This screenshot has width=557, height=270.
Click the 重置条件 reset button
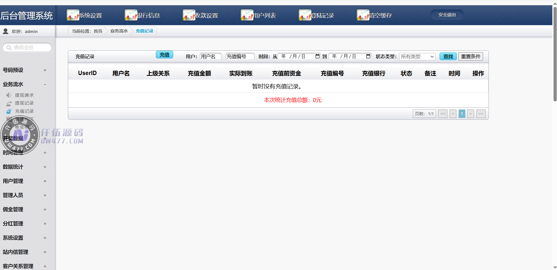click(471, 56)
